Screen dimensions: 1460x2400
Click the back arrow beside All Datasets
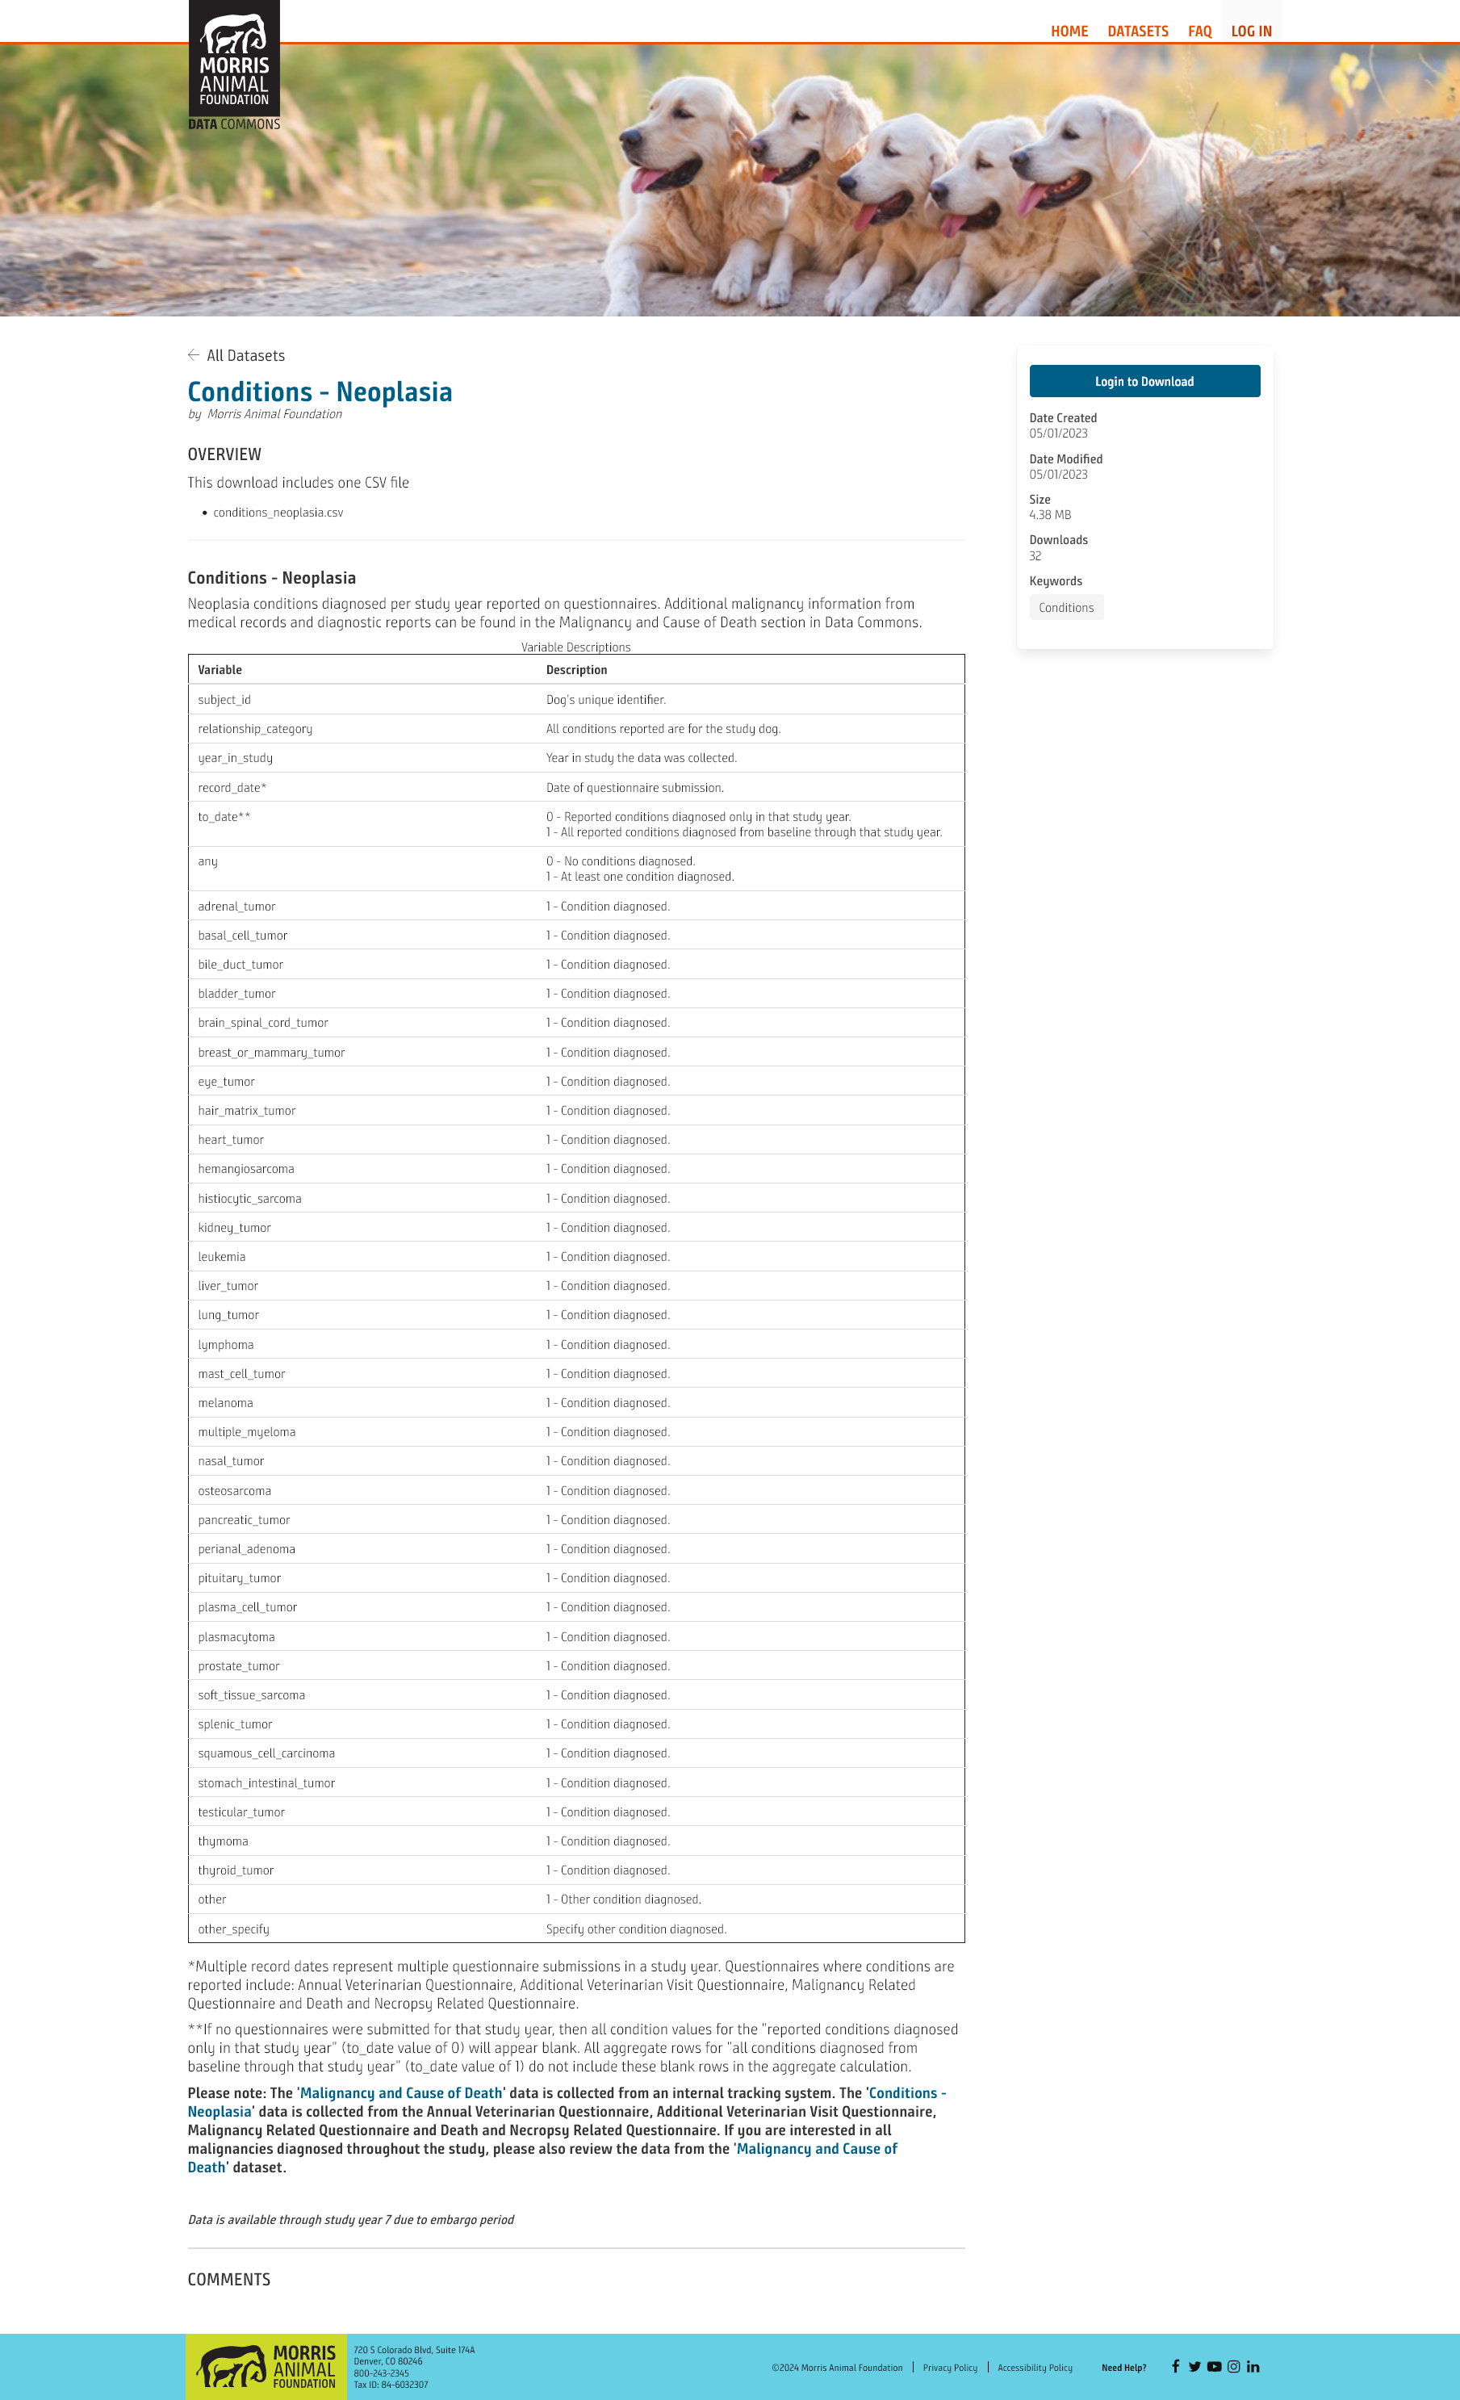(x=194, y=355)
